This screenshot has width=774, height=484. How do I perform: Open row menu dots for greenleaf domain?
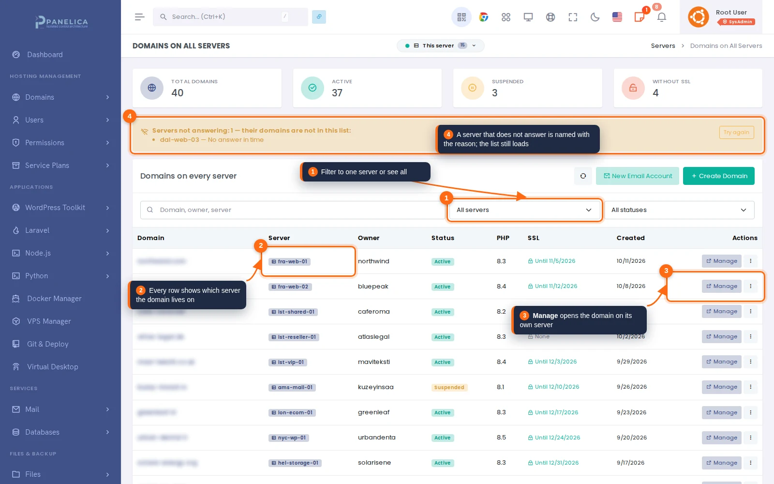click(751, 412)
